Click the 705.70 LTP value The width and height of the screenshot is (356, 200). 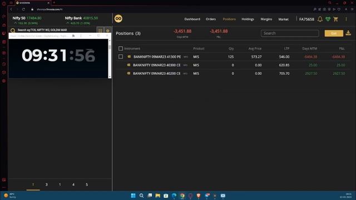tap(284, 73)
